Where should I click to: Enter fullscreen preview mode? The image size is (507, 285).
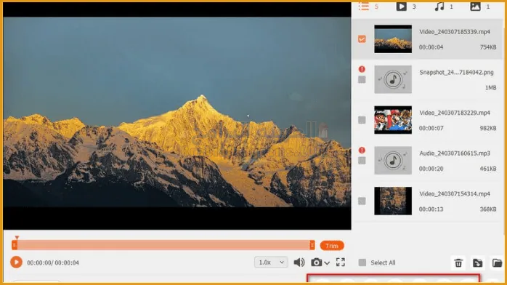(341, 262)
